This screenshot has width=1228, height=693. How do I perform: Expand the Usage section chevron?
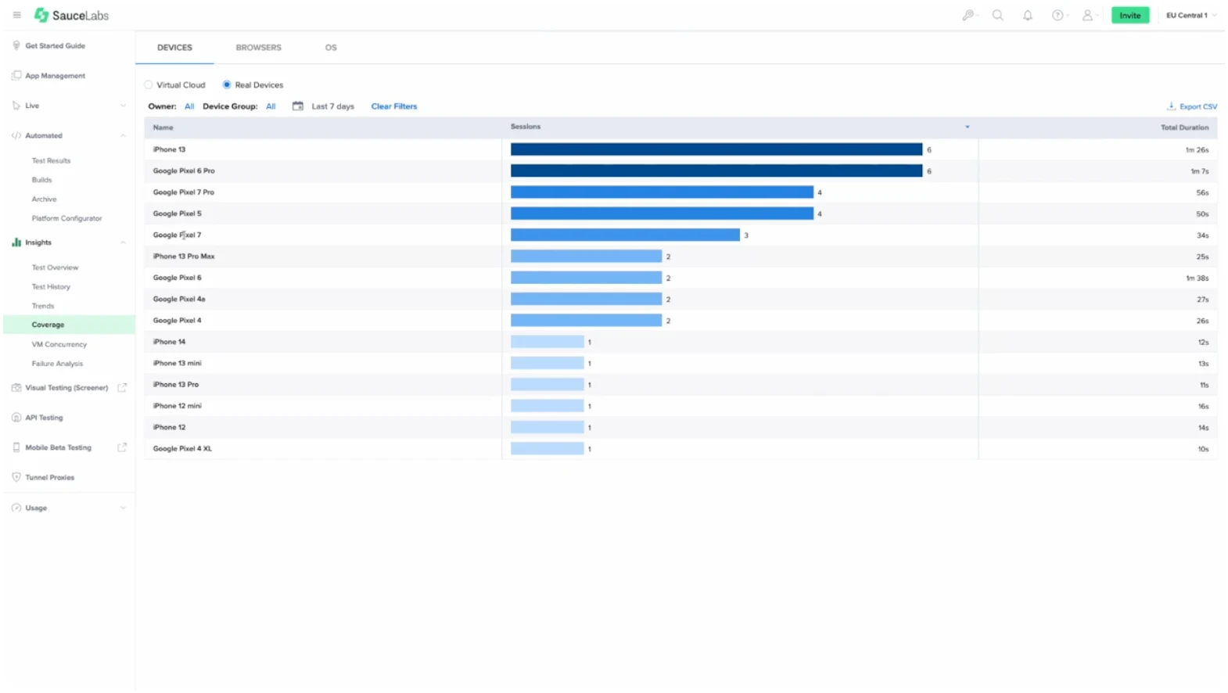pos(123,508)
